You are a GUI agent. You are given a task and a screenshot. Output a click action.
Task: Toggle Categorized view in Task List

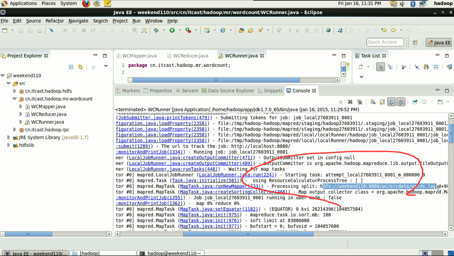(380, 67)
